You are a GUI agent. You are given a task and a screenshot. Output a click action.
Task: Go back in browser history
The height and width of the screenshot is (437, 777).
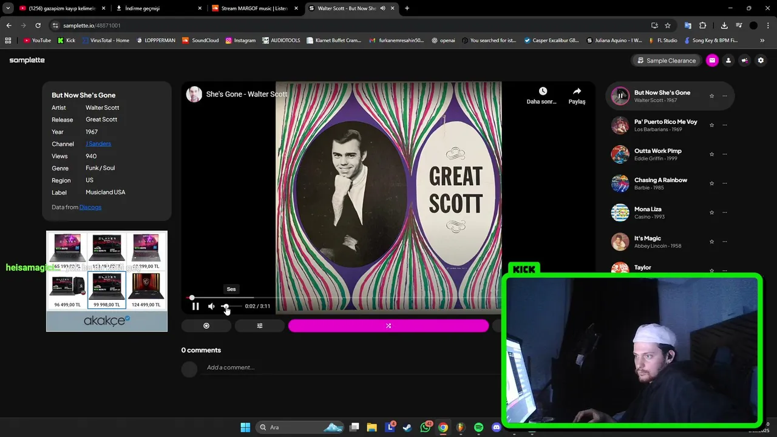[8, 25]
